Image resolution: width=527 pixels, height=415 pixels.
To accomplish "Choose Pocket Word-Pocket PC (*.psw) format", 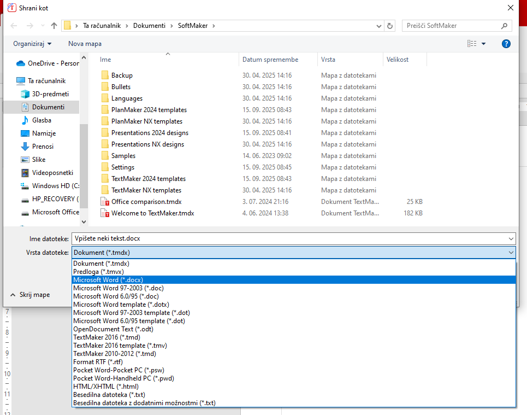I will 294,370.
